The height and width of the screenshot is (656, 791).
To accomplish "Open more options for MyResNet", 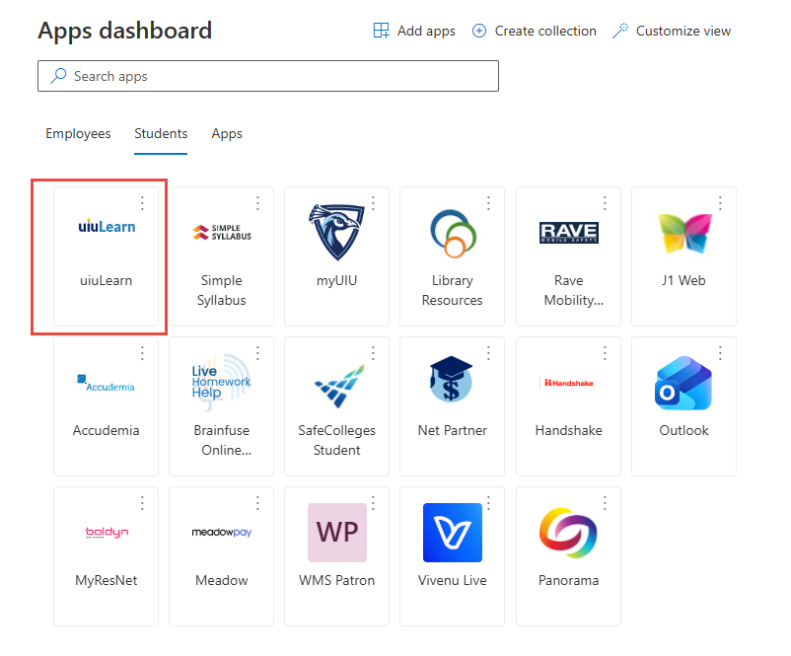I will coord(142,502).
